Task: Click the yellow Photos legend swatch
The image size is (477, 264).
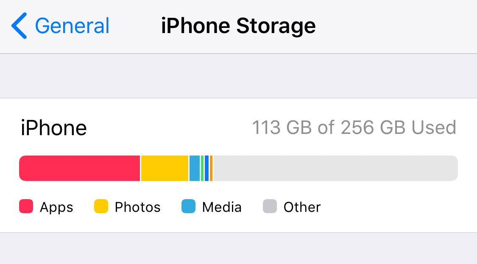Action: pos(101,206)
